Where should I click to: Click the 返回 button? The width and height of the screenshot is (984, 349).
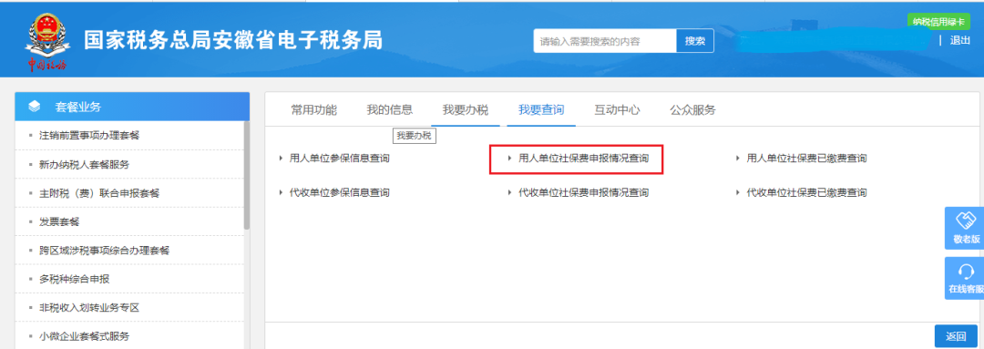point(956,336)
